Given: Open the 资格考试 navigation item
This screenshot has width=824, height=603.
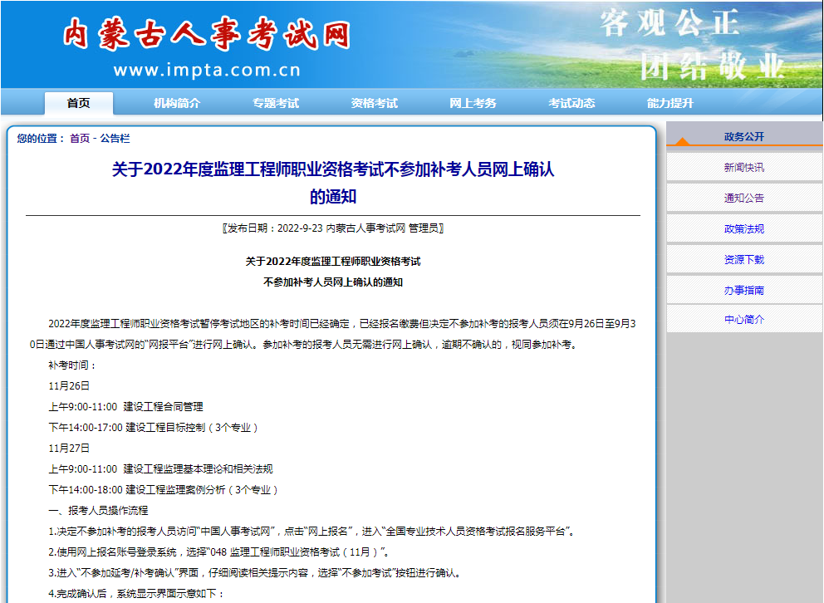Looking at the screenshot, I should point(375,103).
